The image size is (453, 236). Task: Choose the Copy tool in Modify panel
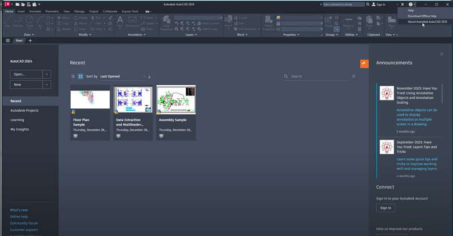tap(63, 23)
